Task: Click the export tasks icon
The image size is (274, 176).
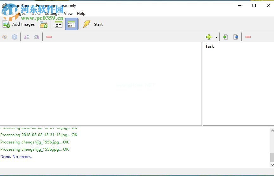Action: coord(236,37)
